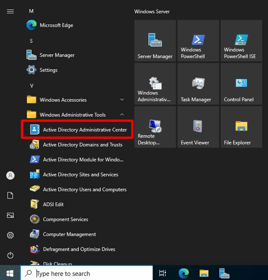The image size is (268, 280).
Task: Launch Active Directory Module for Windows PowerShell
Action: [x=76, y=159]
